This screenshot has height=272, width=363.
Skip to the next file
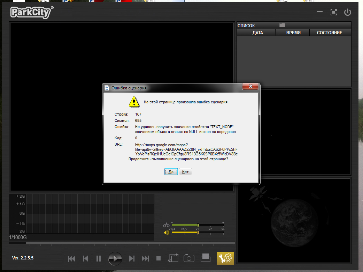tap(145, 259)
